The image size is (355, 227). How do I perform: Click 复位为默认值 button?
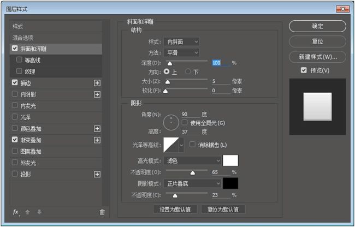pyautogui.click(x=223, y=210)
